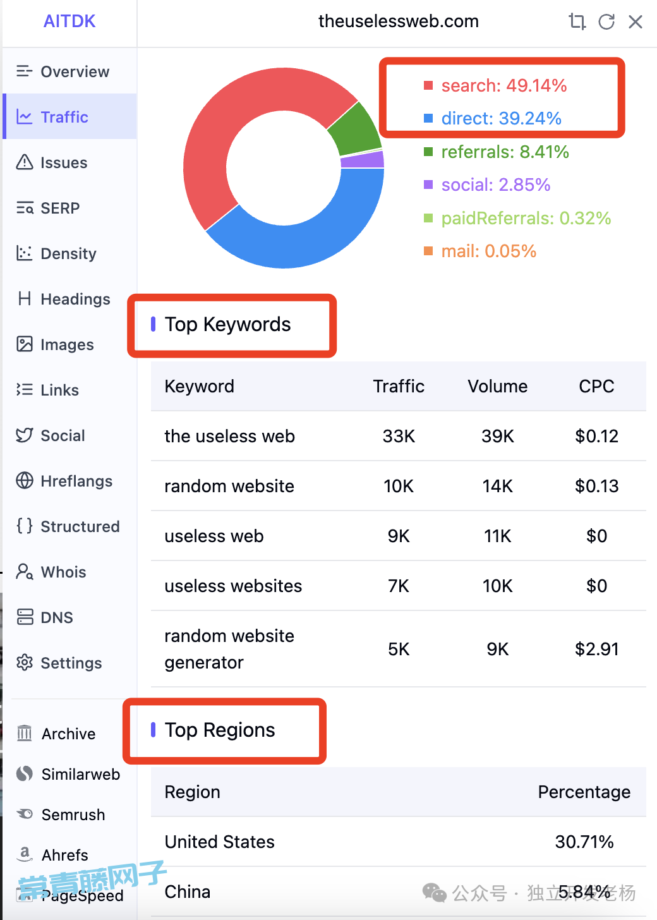Open the Settings gear icon
Image resolution: width=657 pixels, height=920 pixels.
tap(25, 663)
